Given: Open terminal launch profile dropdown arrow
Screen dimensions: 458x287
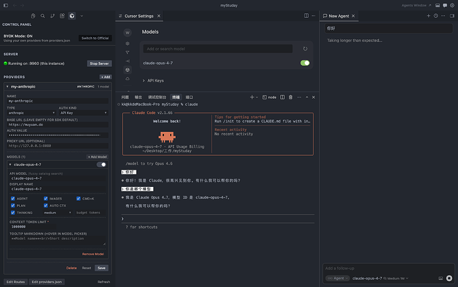Looking at the screenshot, I should pos(257,97).
